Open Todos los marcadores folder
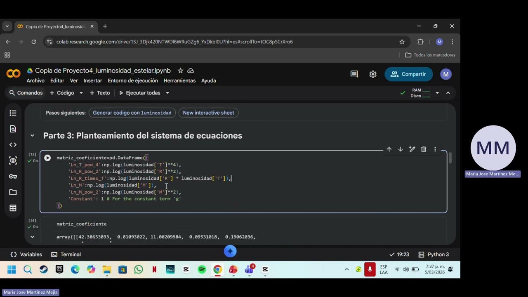This screenshot has height=297, width=528. pos(430,55)
